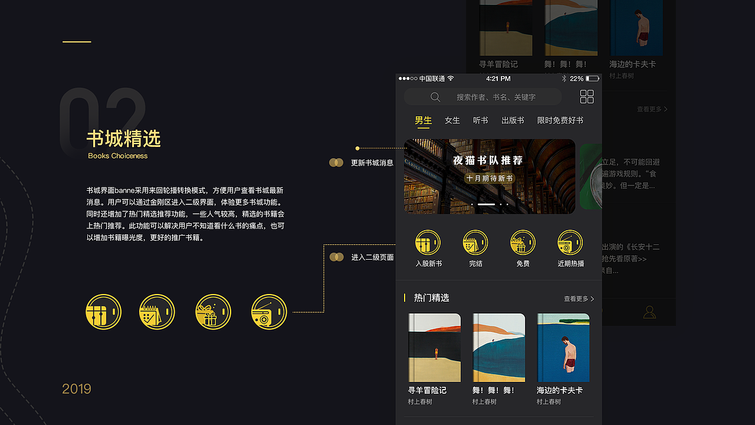Open the profile person icon on the right panel
The image size is (755, 425).
[649, 312]
